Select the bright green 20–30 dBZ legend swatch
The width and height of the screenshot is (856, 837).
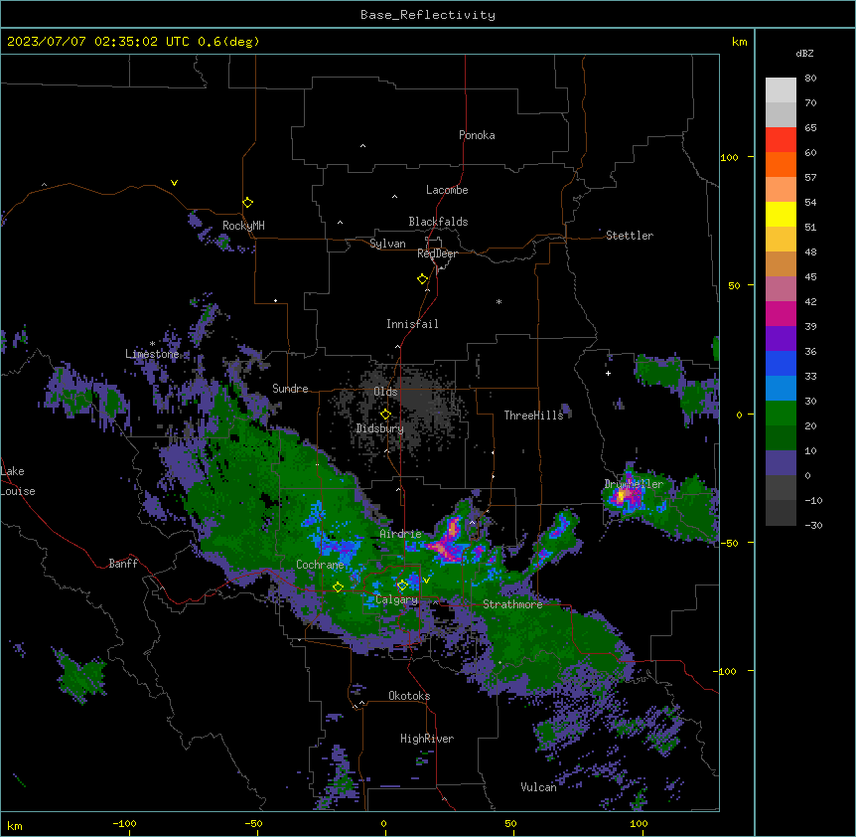click(x=781, y=414)
